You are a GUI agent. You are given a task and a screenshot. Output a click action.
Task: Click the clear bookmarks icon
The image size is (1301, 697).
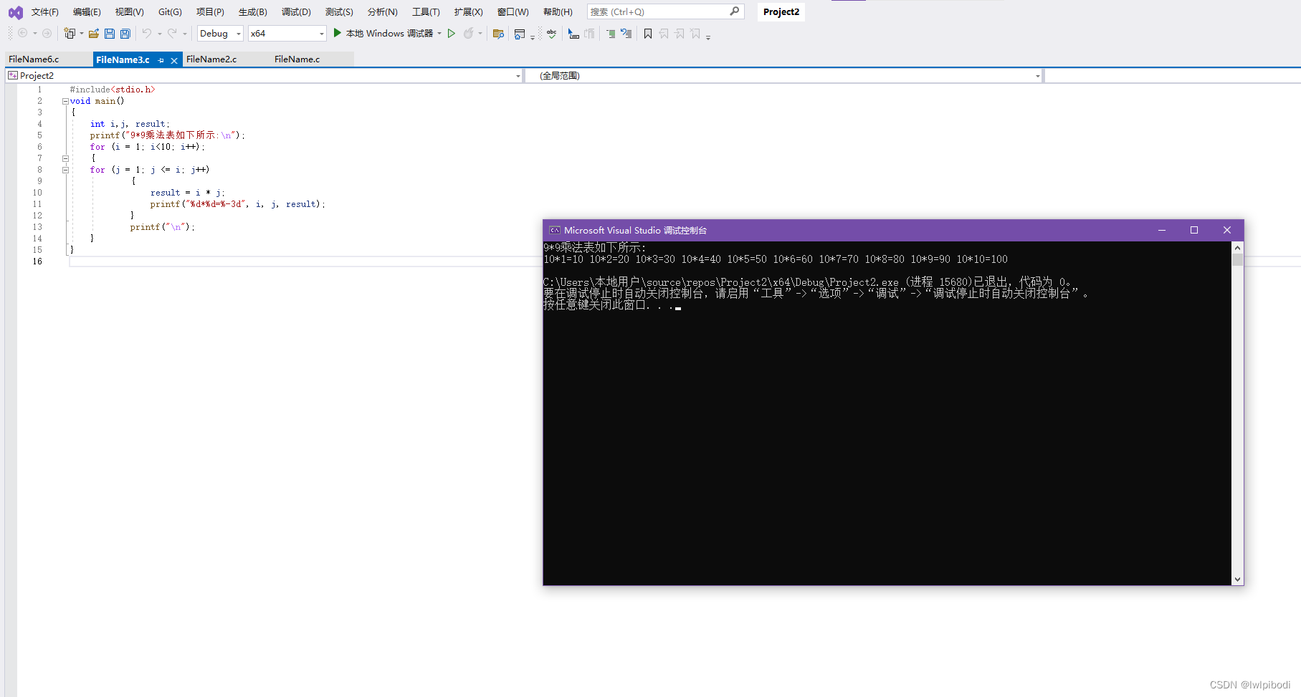click(x=695, y=34)
